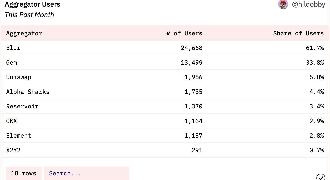Select the Alpha Sharks row
The width and height of the screenshot is (330, 180).
(165, 92)
